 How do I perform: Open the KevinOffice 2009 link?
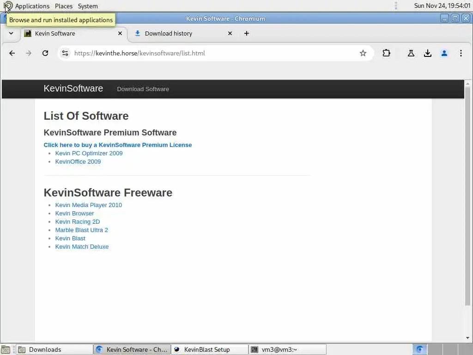(x=78, y=161)
